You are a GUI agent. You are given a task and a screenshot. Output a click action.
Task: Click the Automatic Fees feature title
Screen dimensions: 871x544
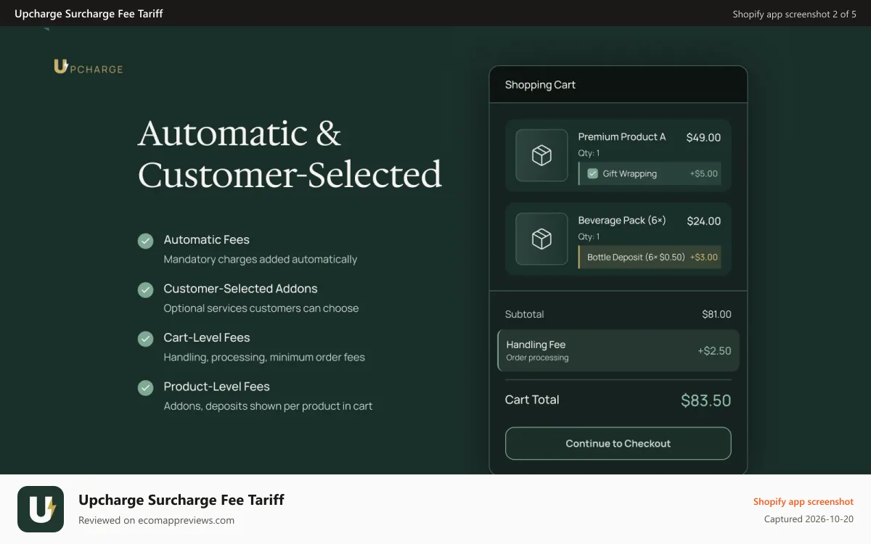coord(207,239)
